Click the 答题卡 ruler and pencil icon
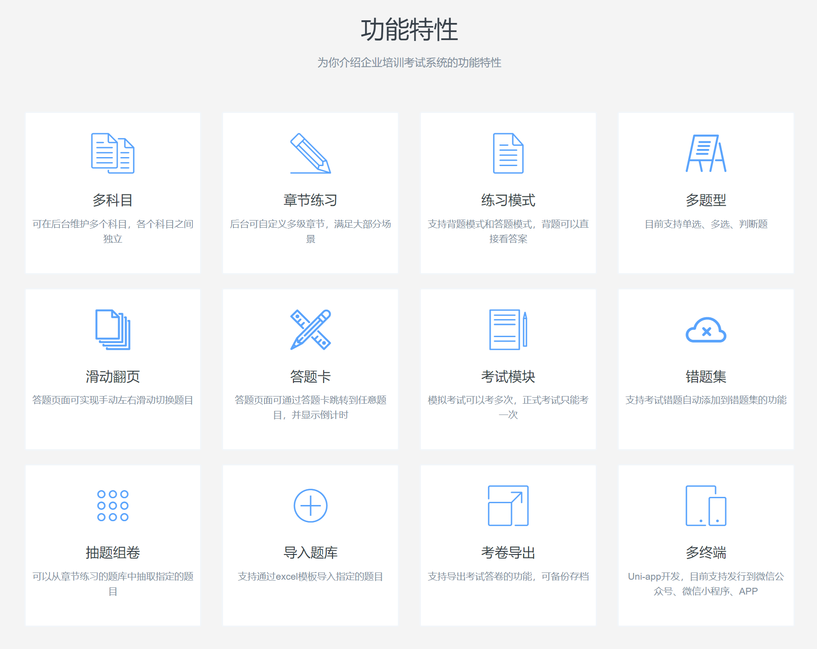 pos(310,329)
